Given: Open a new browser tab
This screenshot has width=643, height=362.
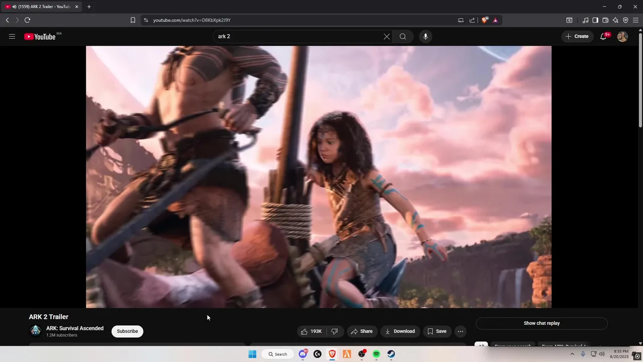Looking at the screenshot, I should pyautogui.click(x=89, y=7).
